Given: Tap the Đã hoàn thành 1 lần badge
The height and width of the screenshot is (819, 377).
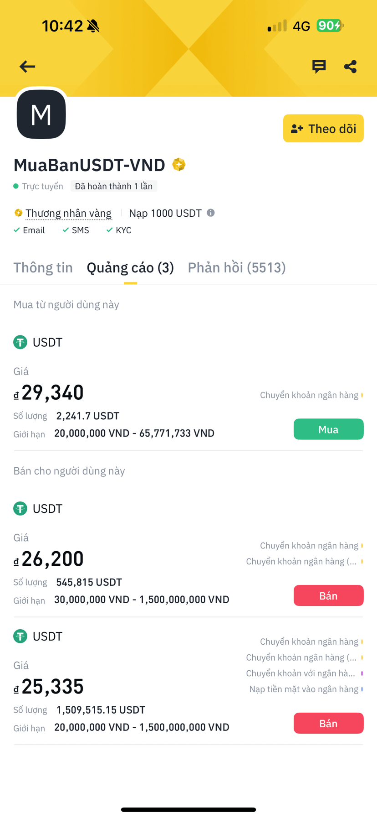Looking at the screenshot, I should pyautogui.click(x=114, y=186).
